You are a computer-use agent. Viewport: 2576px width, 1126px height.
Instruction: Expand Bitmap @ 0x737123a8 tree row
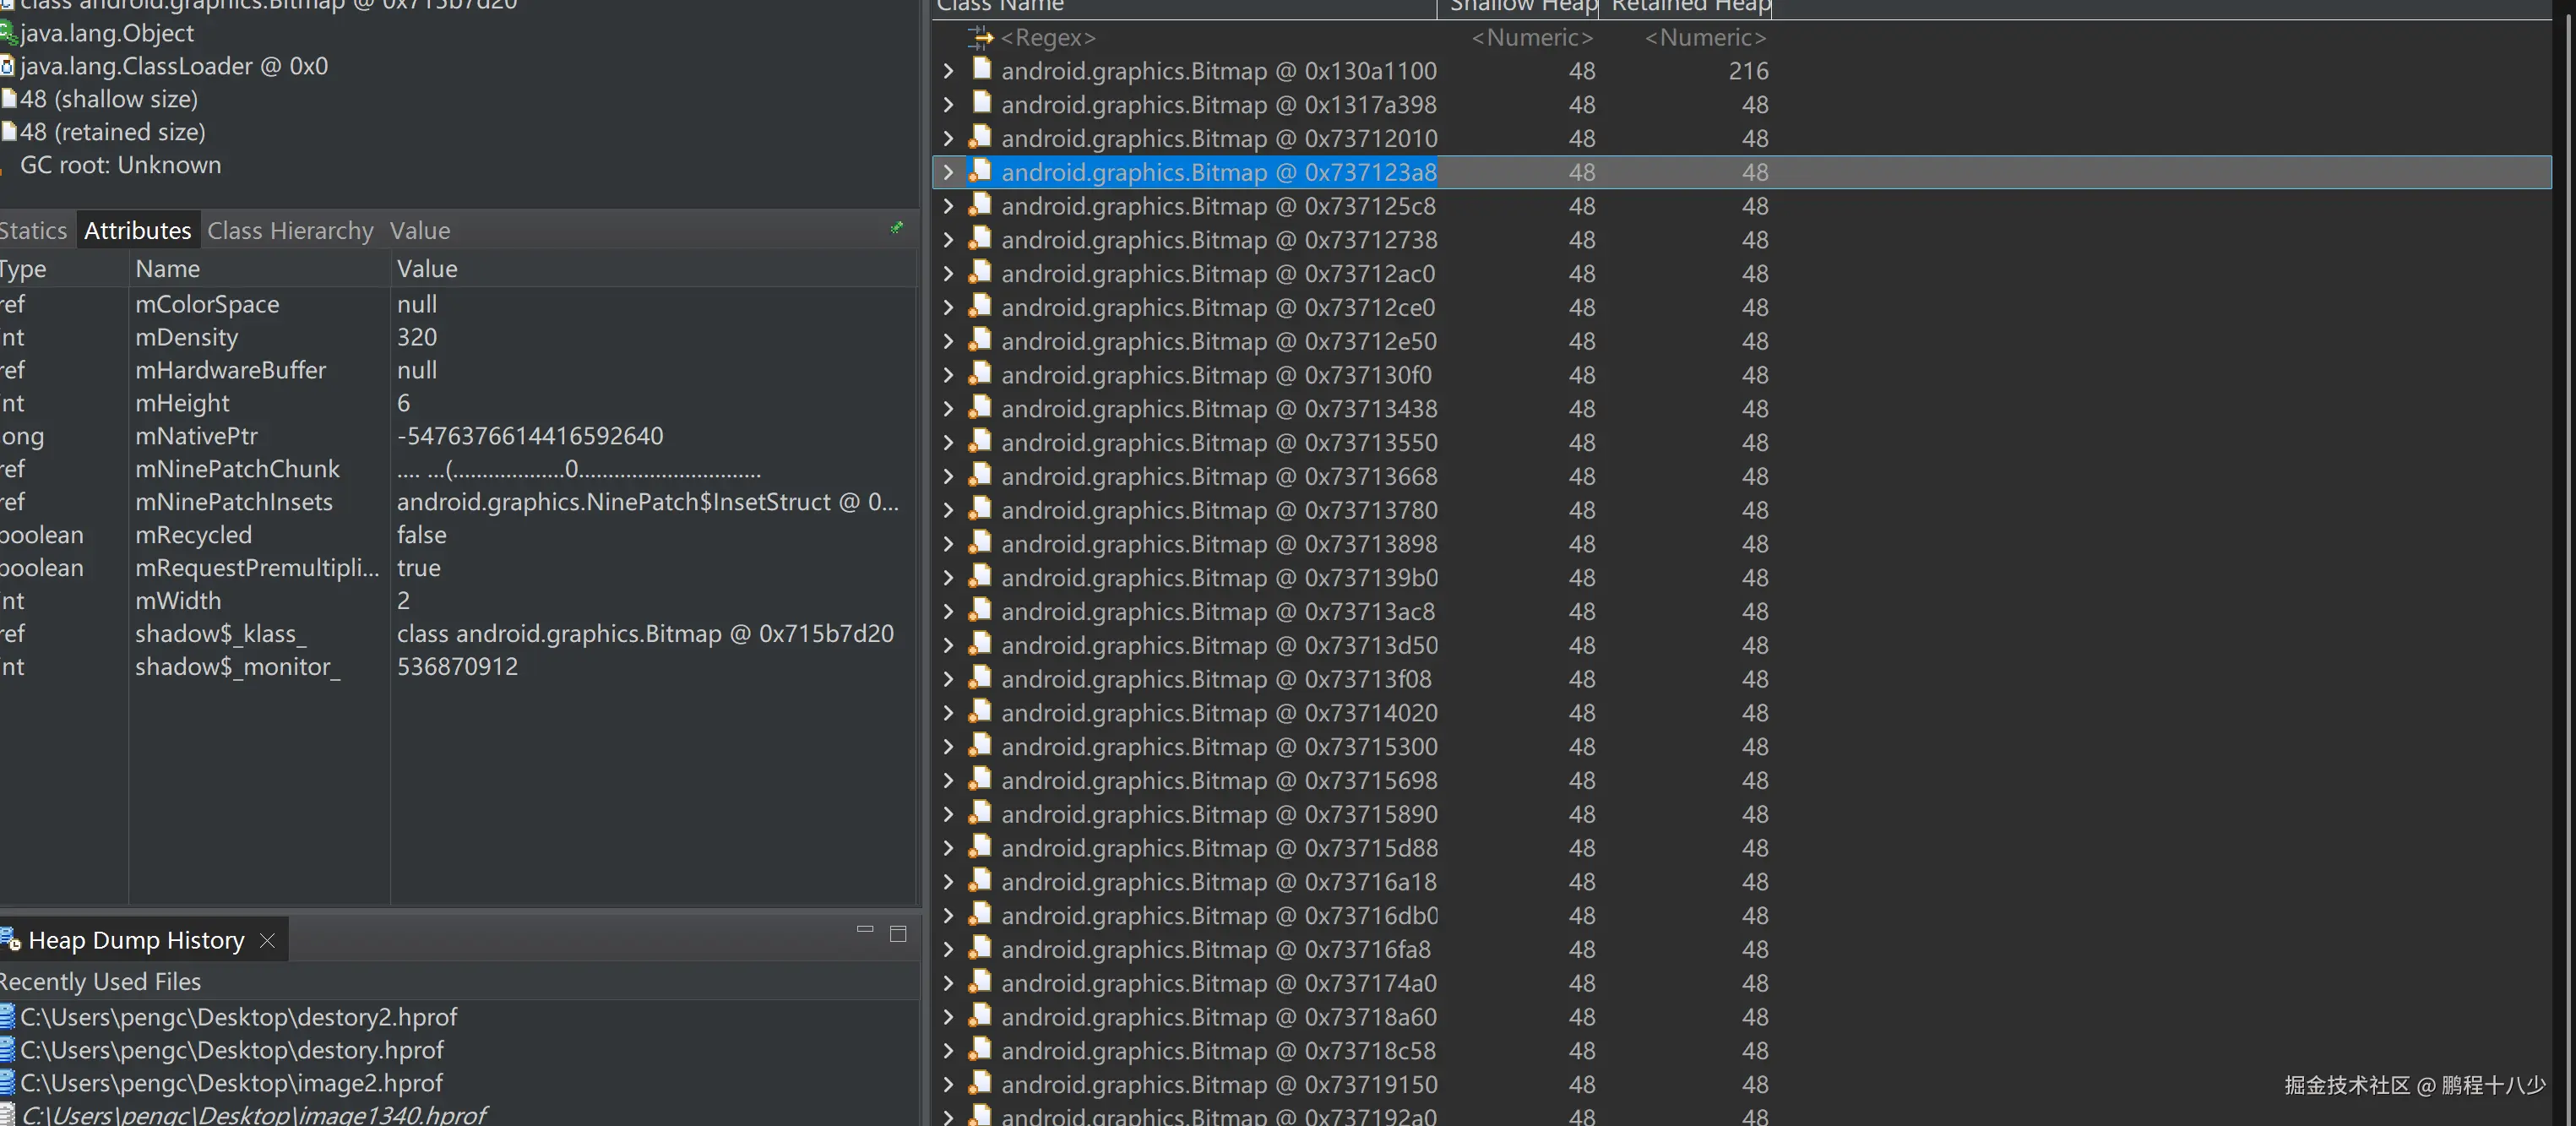click(x=948, y=172)
